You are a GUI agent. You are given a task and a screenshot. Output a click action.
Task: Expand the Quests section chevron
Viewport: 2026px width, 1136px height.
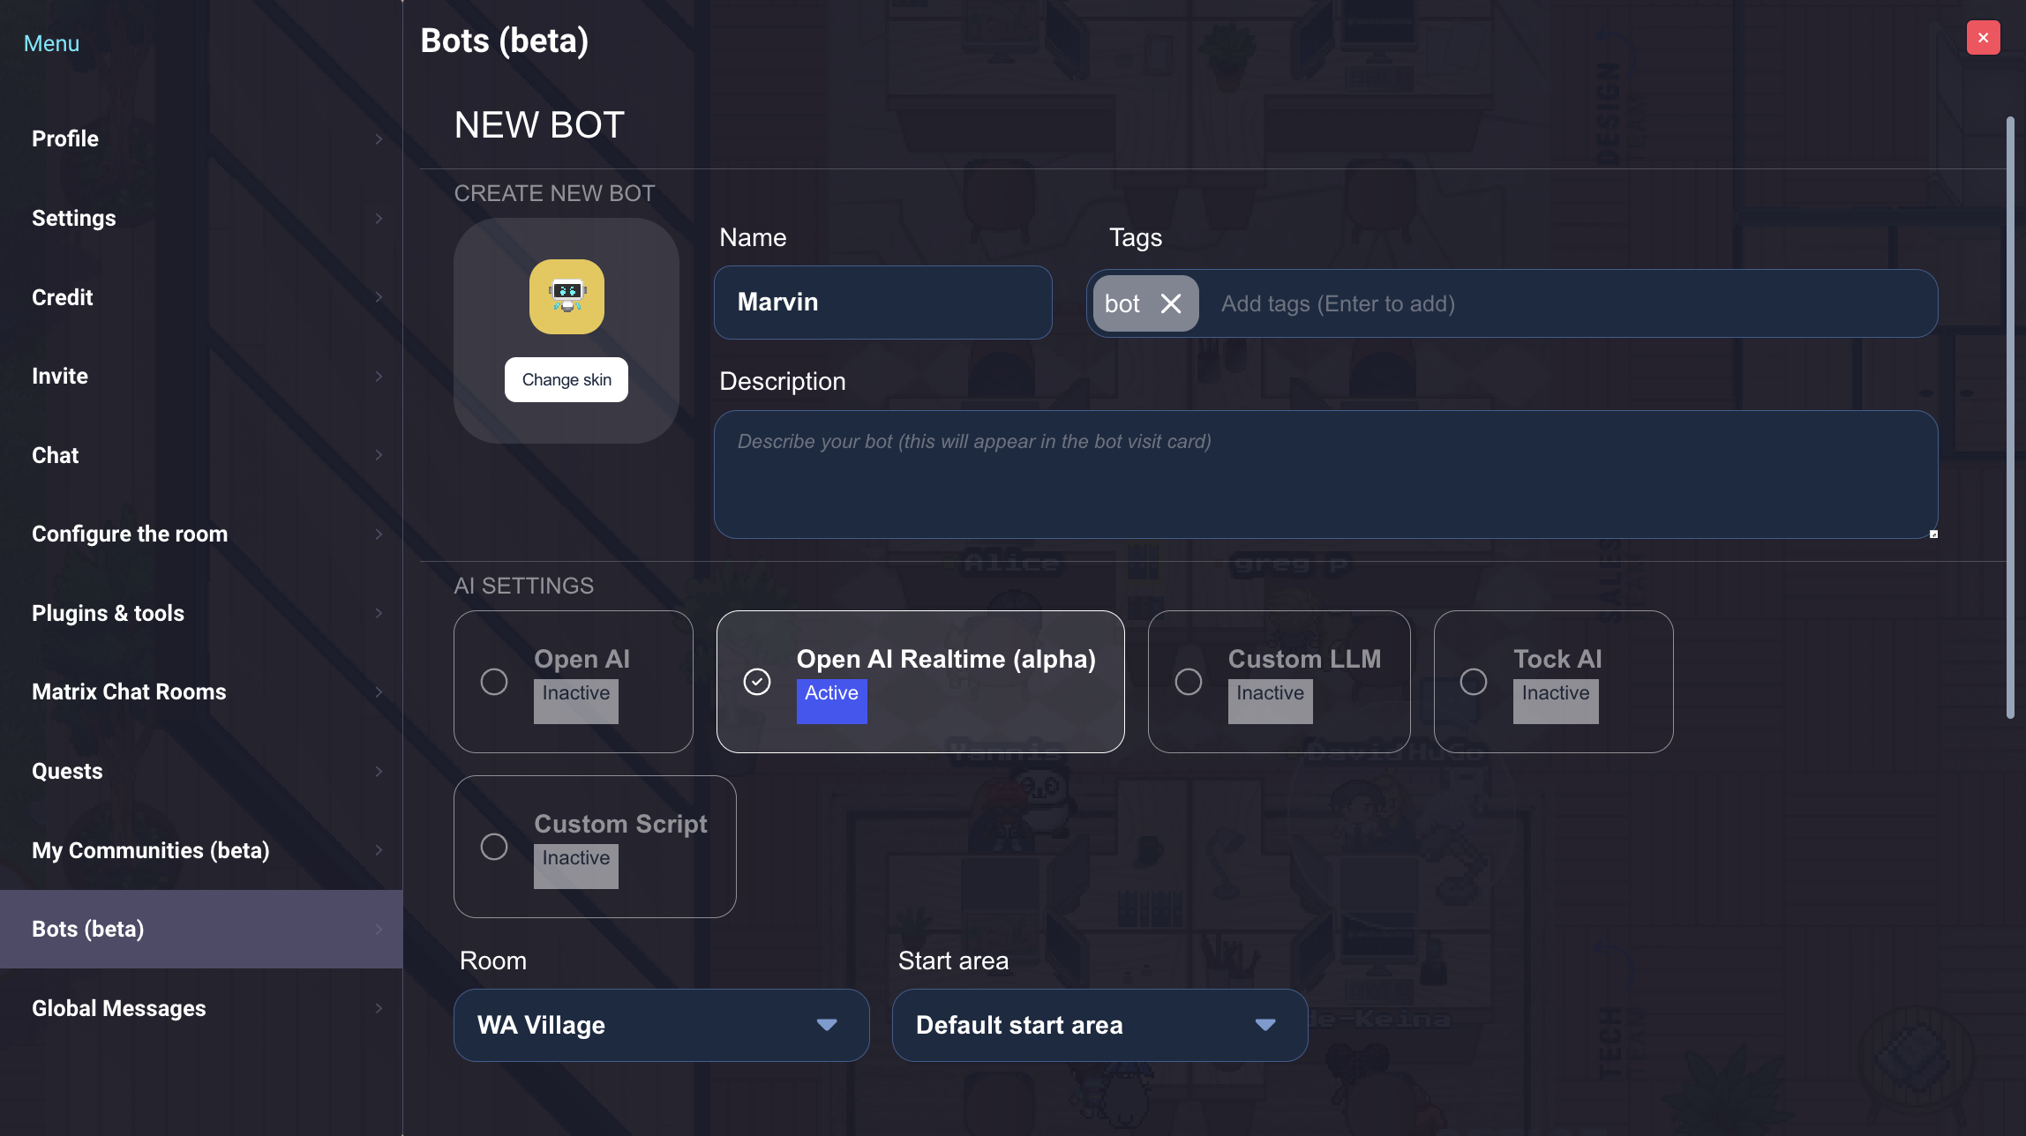(379, 771)
